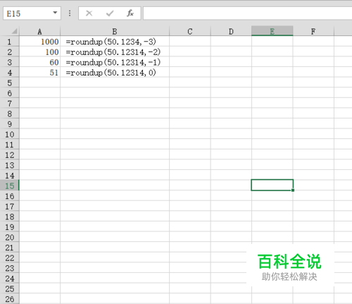The height and width of the screenshot is (304, 352).
Task: Click the formula bar resize dots handle
Action: [x=70, y=13]
